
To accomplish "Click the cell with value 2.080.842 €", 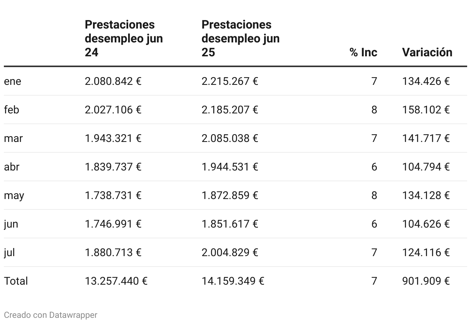I will [x=113, y=81].
